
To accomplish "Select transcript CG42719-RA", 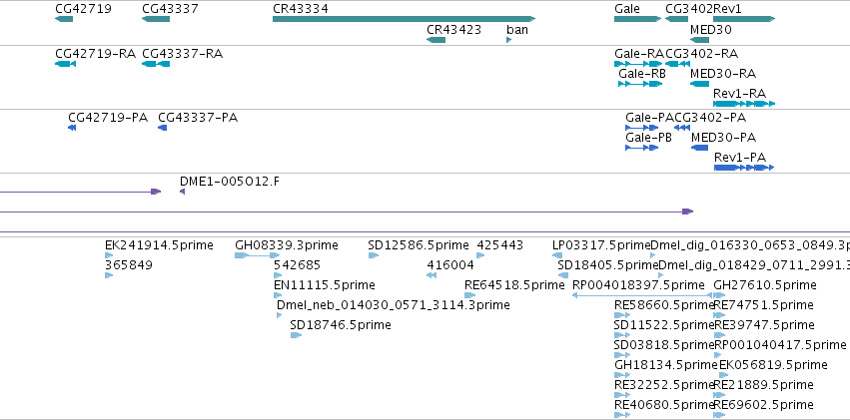I will pos(65,64).
